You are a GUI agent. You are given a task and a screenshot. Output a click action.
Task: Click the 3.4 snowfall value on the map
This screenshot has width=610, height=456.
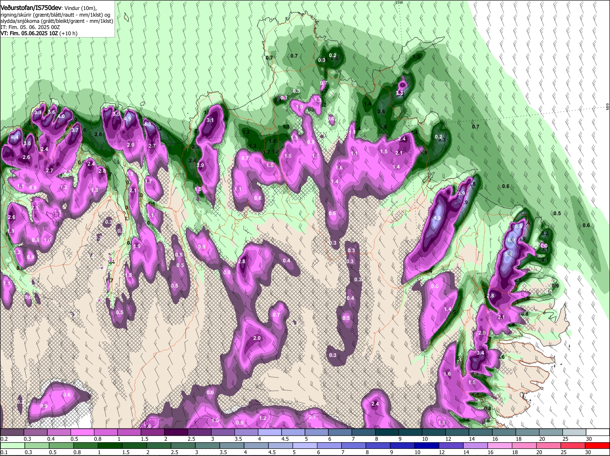click(x=480, y=353)
